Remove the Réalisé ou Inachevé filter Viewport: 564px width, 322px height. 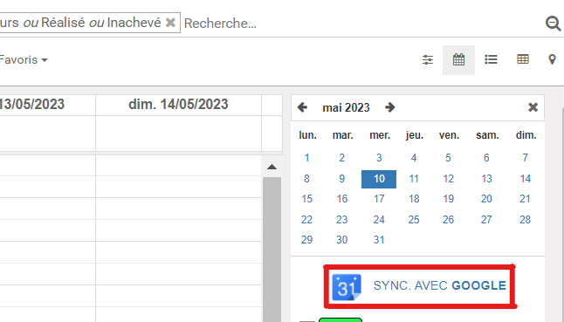pos(170,23)
